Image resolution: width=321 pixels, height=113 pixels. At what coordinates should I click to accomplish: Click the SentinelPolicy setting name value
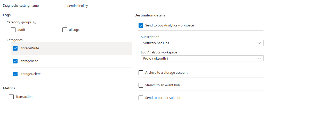(77, 6)
